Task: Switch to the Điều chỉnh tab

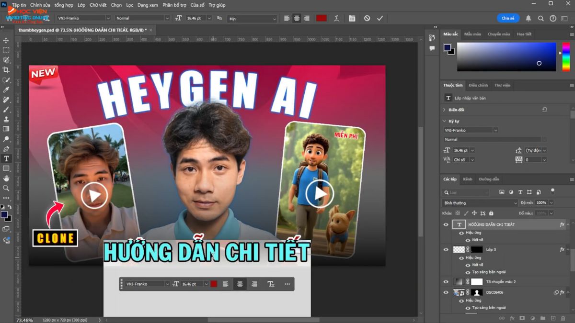Action: (478, 85)
